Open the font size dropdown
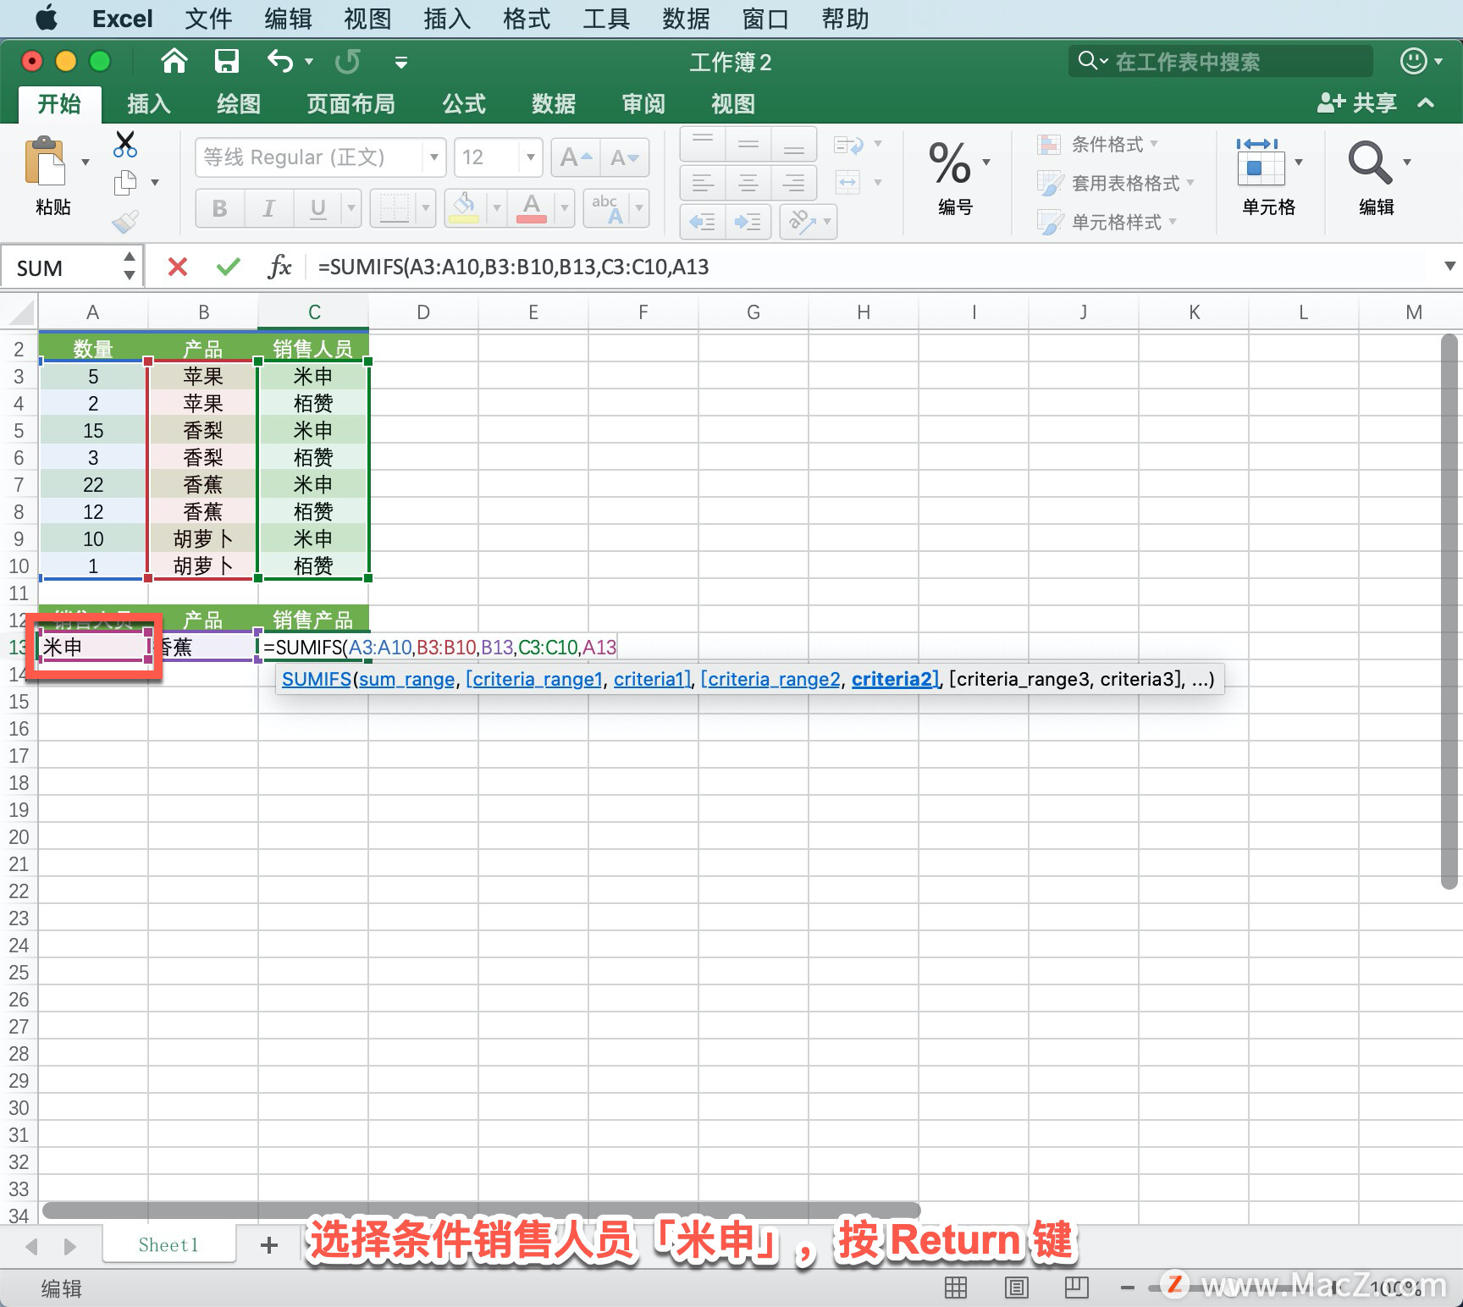 click(x=531, y=157)
